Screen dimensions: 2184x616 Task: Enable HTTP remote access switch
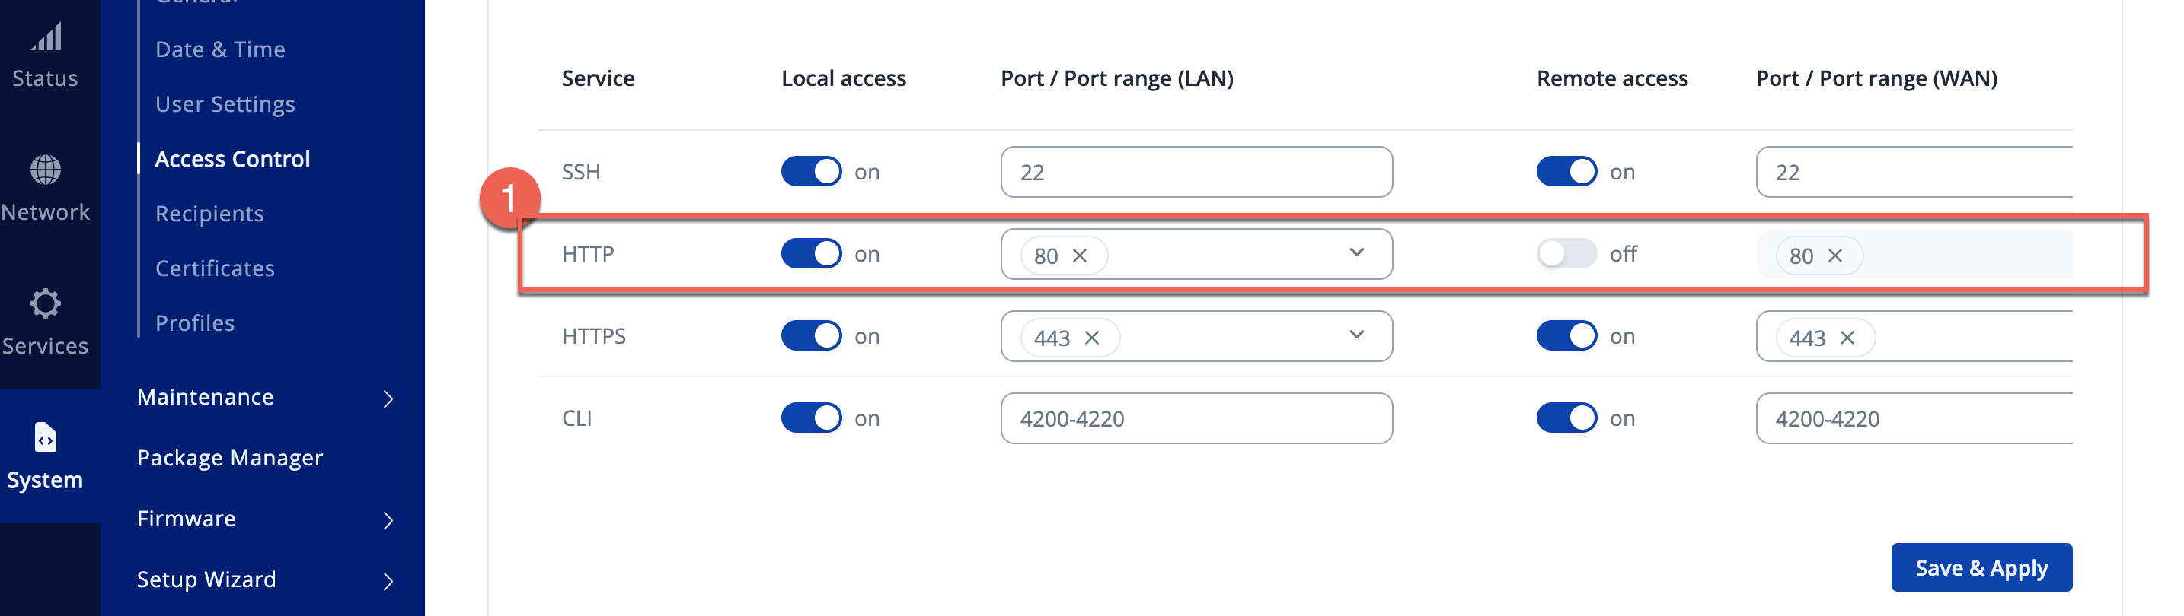point(1565,254)
